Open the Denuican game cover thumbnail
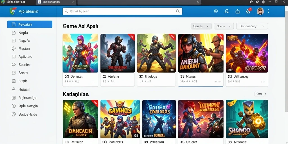 (80, 53)
